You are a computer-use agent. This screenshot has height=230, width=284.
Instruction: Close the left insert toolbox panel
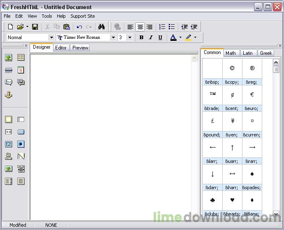[x=26, y=45]
